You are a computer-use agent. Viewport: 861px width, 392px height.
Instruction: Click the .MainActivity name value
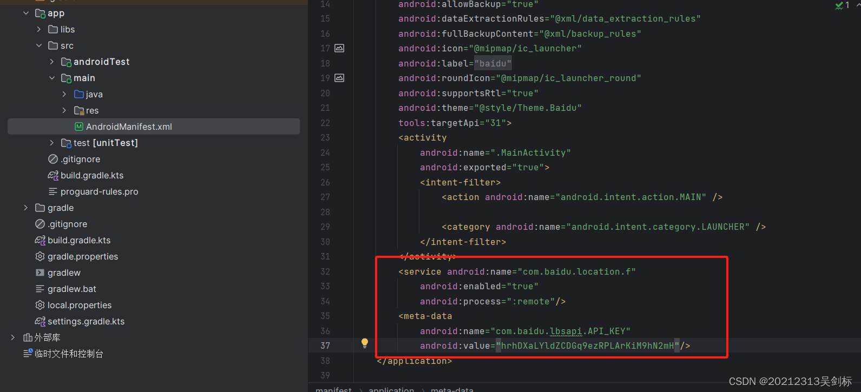click(x=531, y=152)
